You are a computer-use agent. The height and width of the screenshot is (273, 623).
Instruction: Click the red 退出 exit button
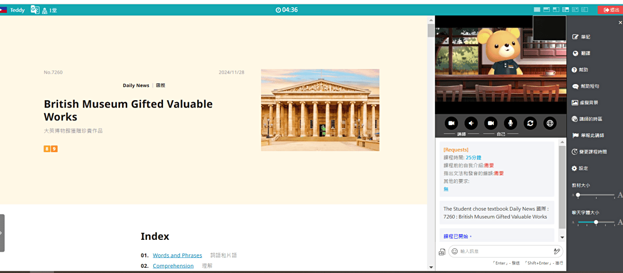pos(611,10)
